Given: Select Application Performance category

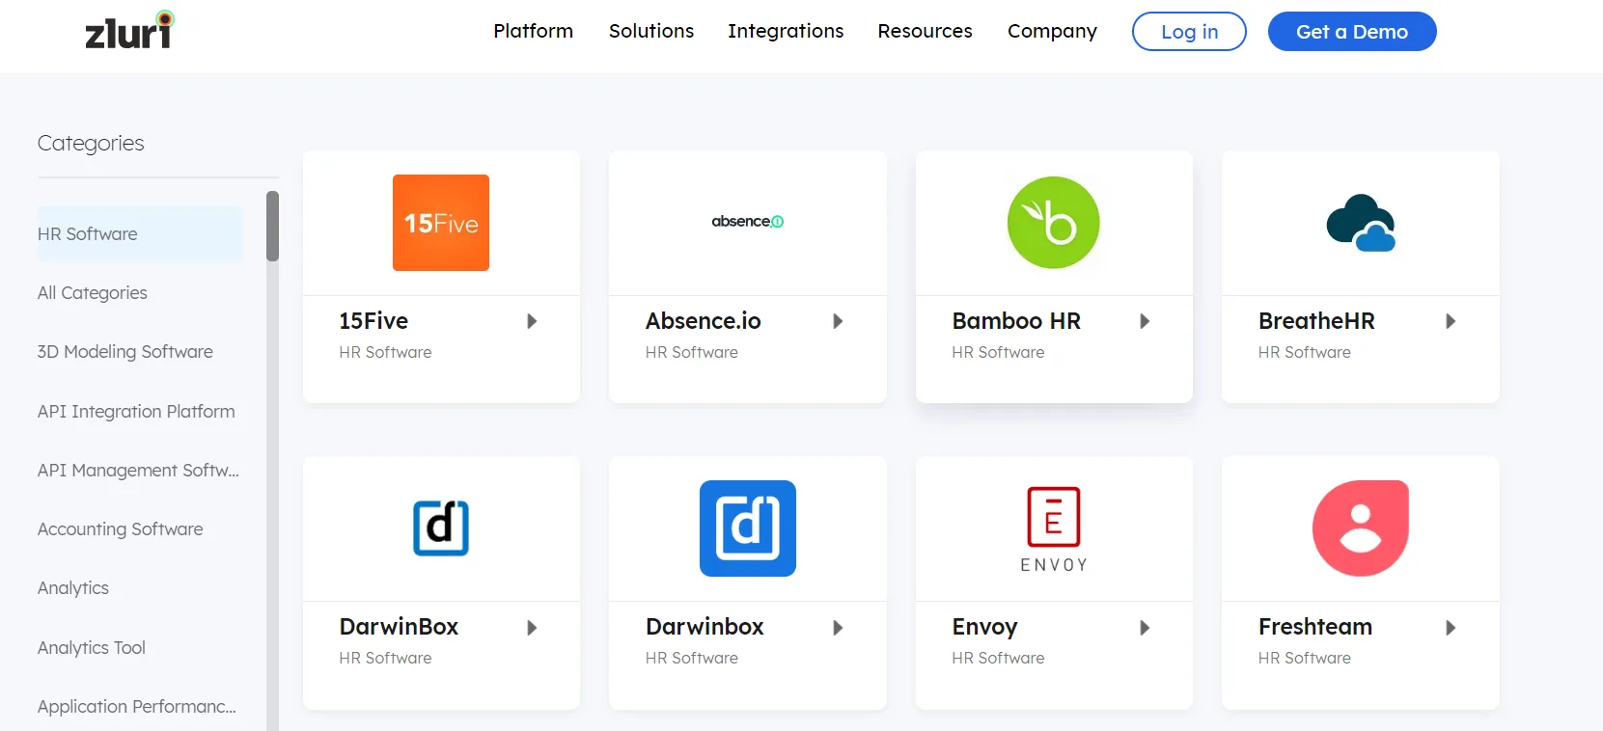Looking at the screenshot, I should (x=137, y=706).
